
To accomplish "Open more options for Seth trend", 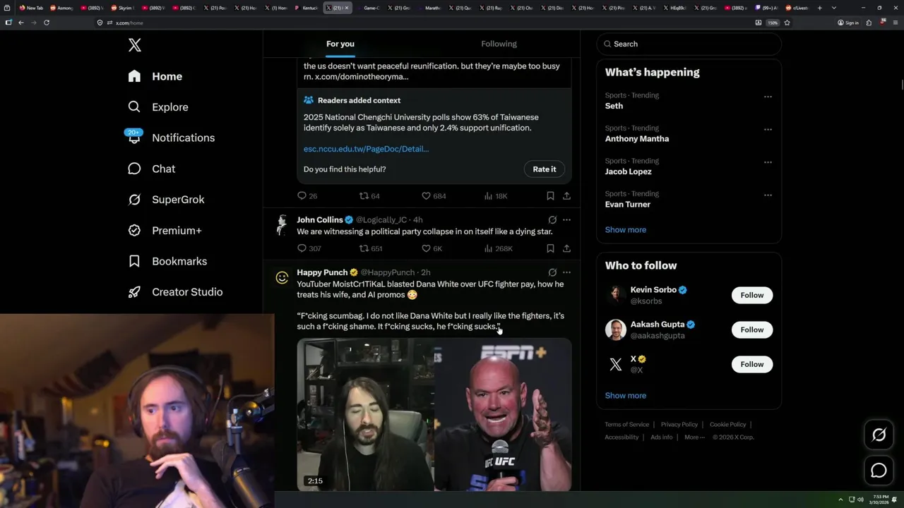I will 768,97.
